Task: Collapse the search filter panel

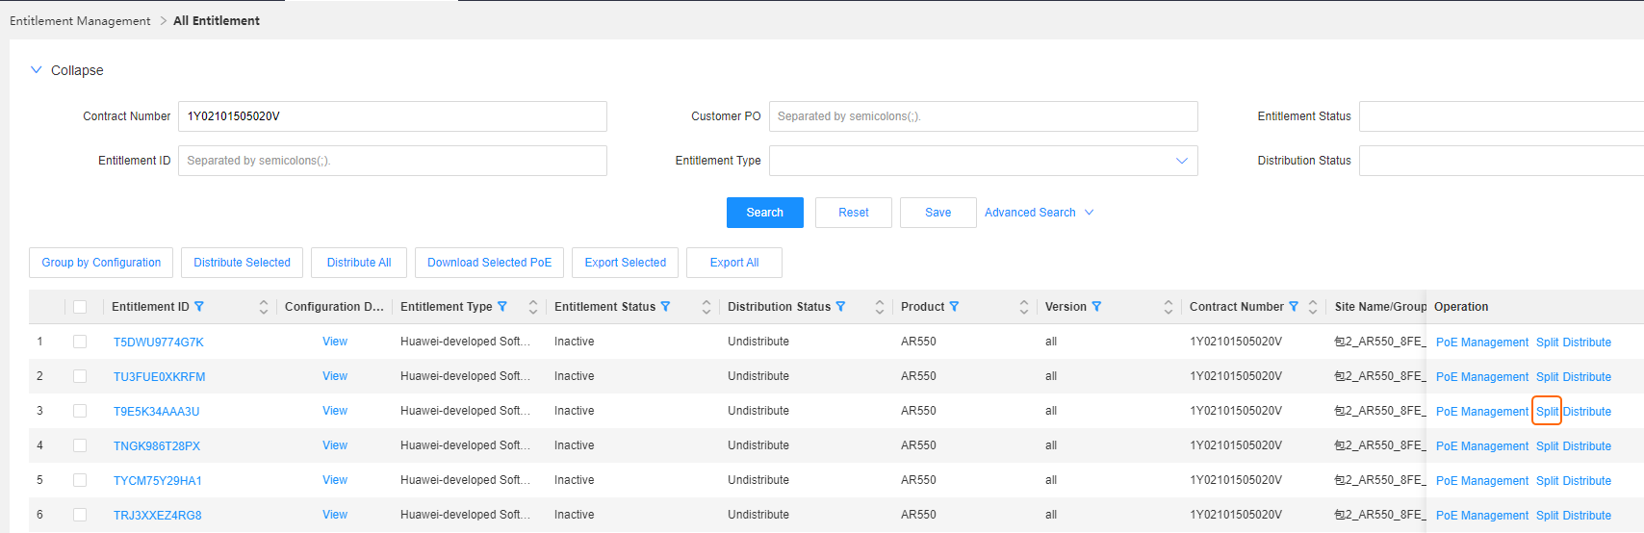Action: point(66,70)
